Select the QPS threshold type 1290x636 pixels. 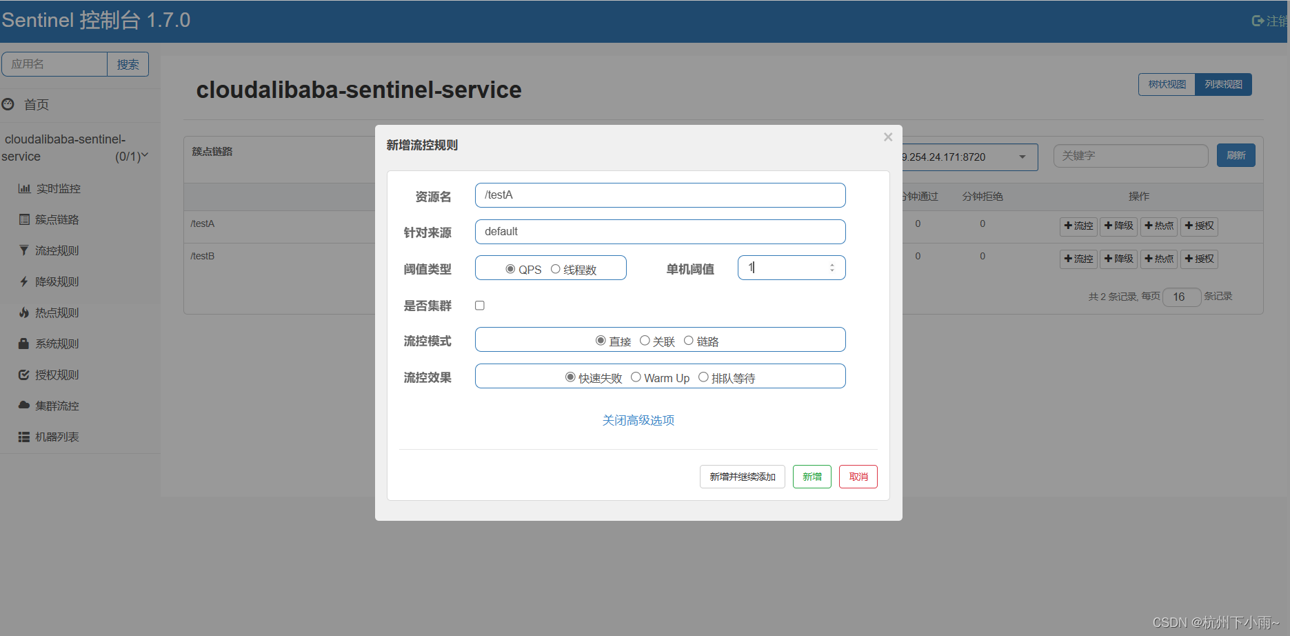[510, 269]
